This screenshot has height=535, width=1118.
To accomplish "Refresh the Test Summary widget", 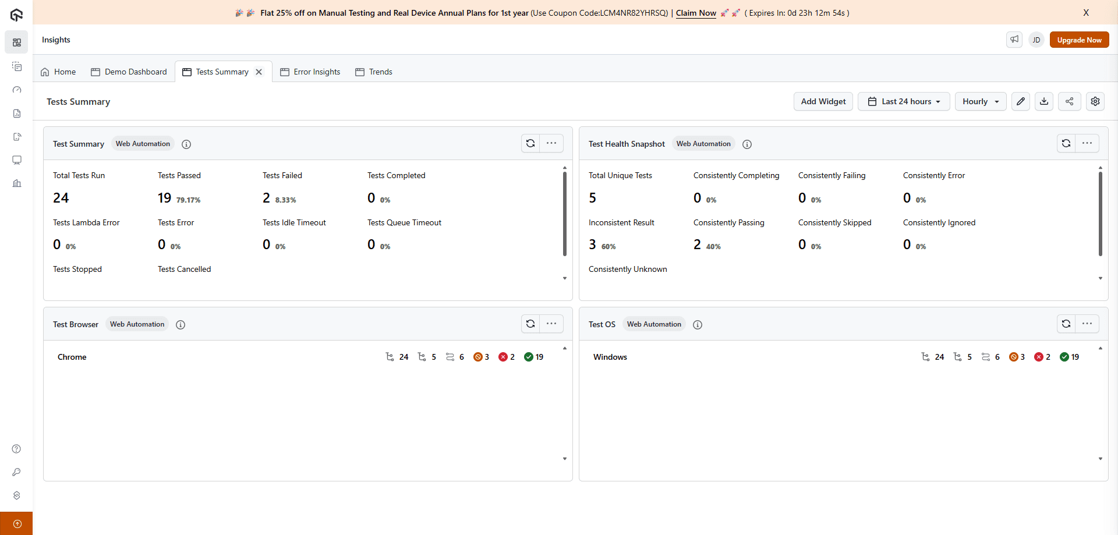I will tap(530, 143).
